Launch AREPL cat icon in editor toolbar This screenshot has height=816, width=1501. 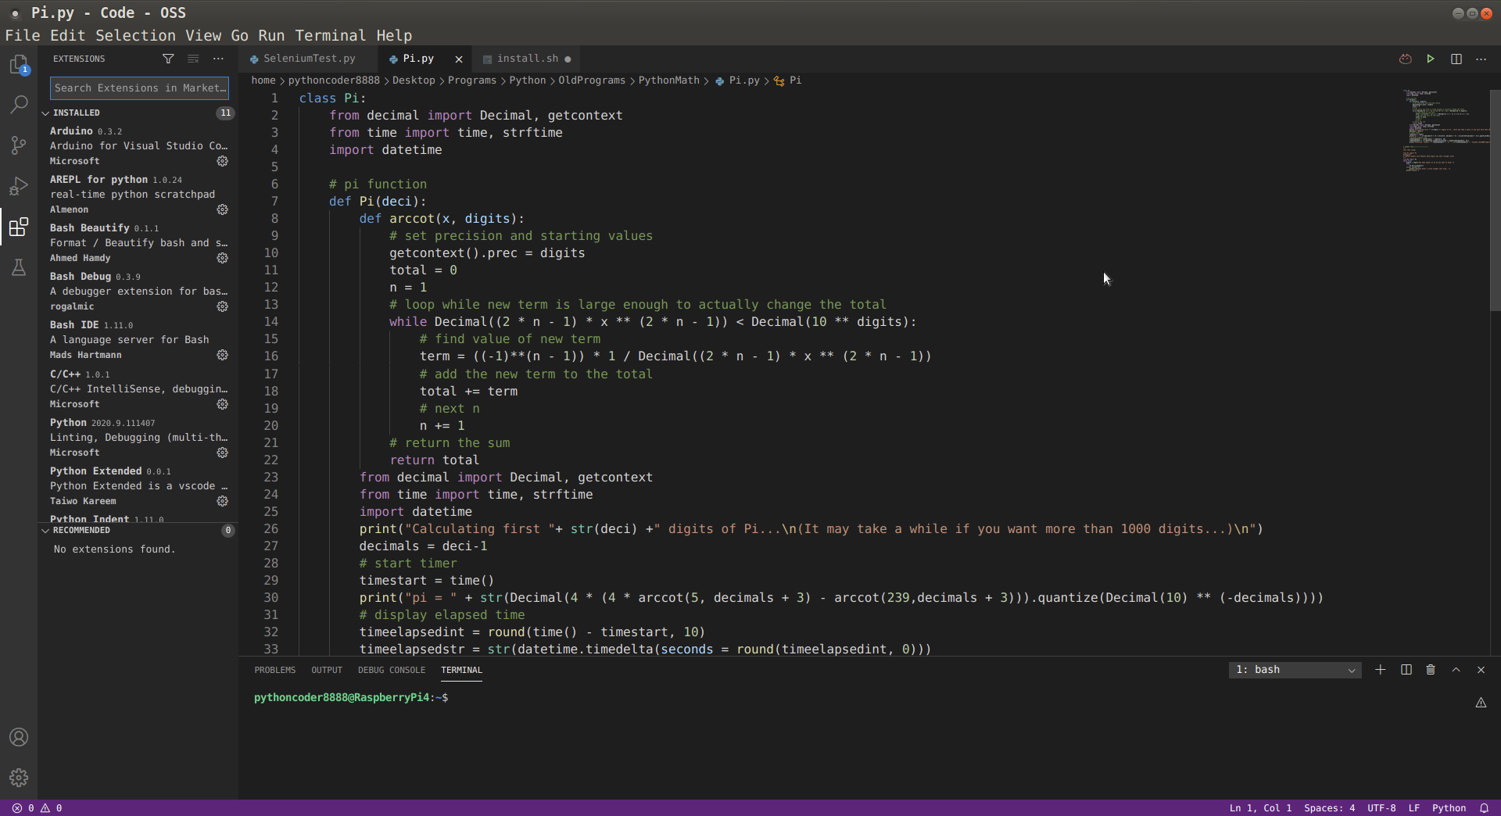click(1406, 59)
